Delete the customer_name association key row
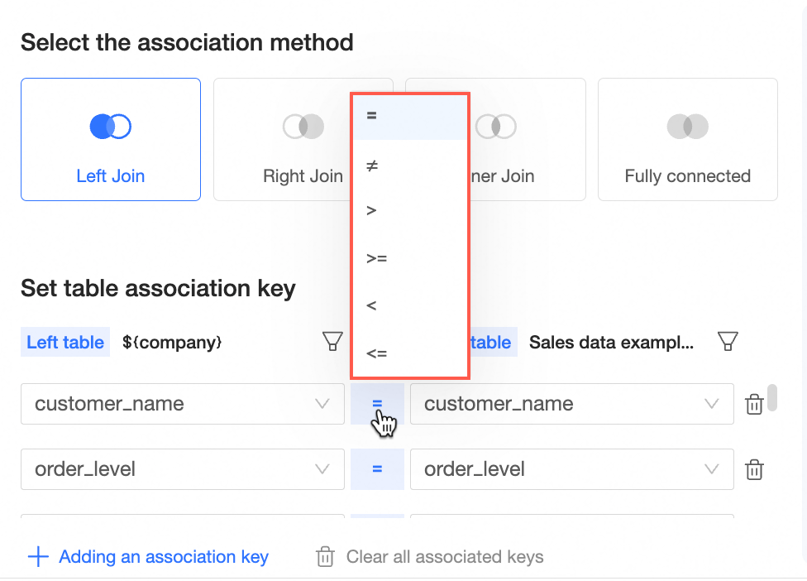Screen dimensions: 807x581 point(754,405)
